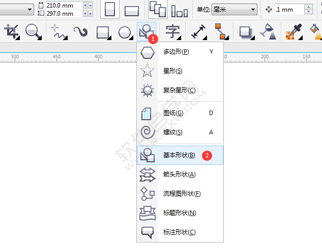
Task: Set page to landscape orientation
Action: point(132,11)
